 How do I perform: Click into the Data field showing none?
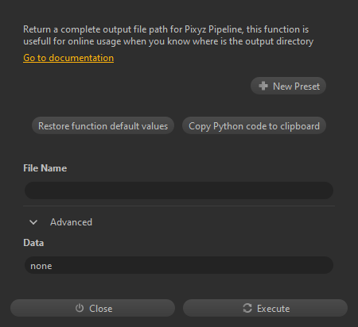click(179, 265)
